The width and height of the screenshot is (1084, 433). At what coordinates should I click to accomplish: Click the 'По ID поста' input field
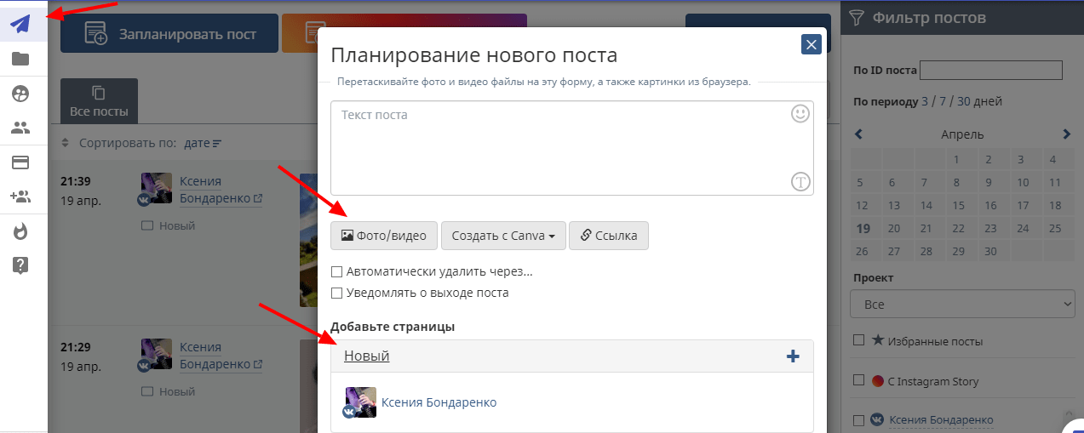(991, 70)
